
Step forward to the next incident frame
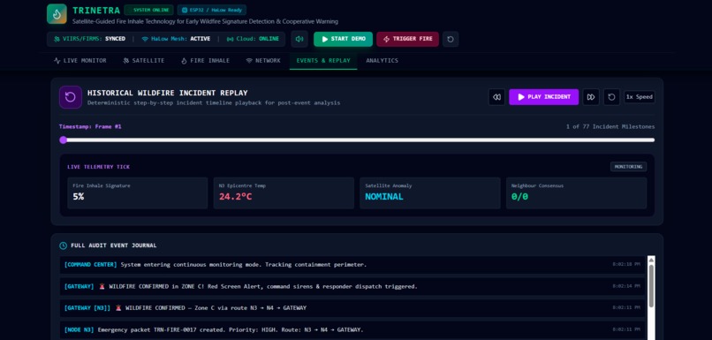pyautogui.click(x=591, y=97)
